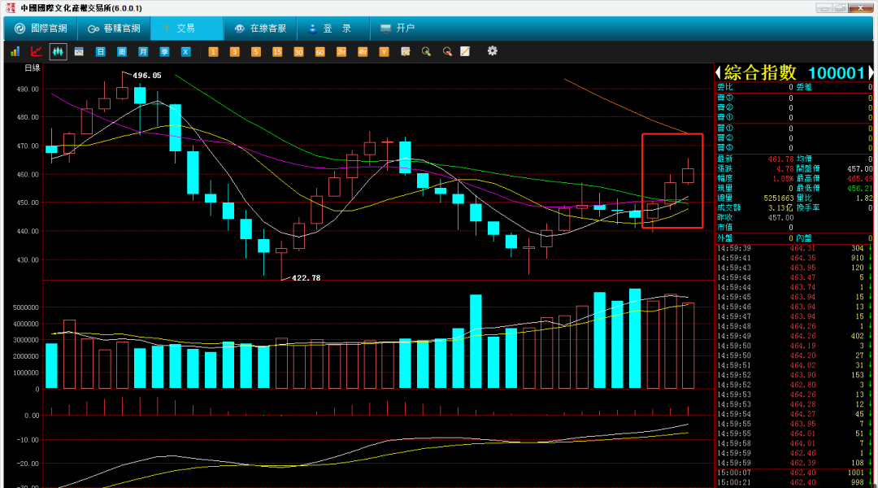Click the 422.78 low price label
Viewport: 878px width, 488px height.
[x=306, y=278]
